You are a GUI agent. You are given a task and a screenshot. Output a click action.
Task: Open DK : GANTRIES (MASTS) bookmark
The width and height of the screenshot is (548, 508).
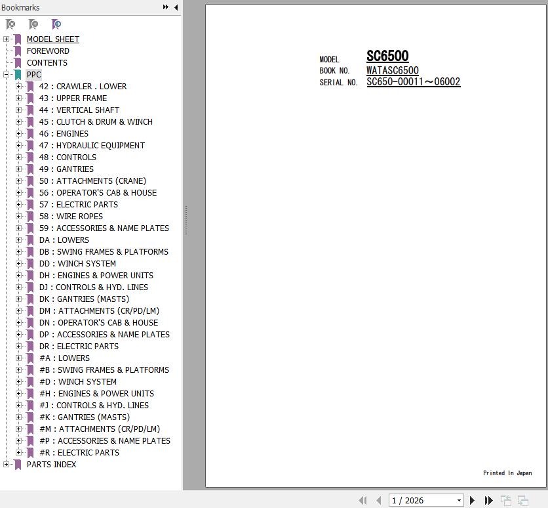pos(84,299)
